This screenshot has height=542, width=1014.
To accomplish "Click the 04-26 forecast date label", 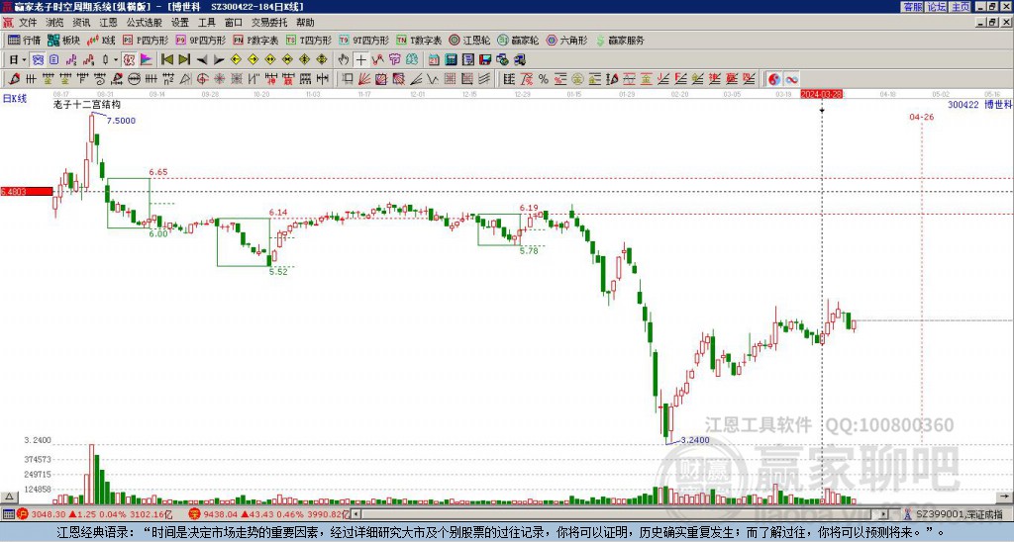I will 922,117.
